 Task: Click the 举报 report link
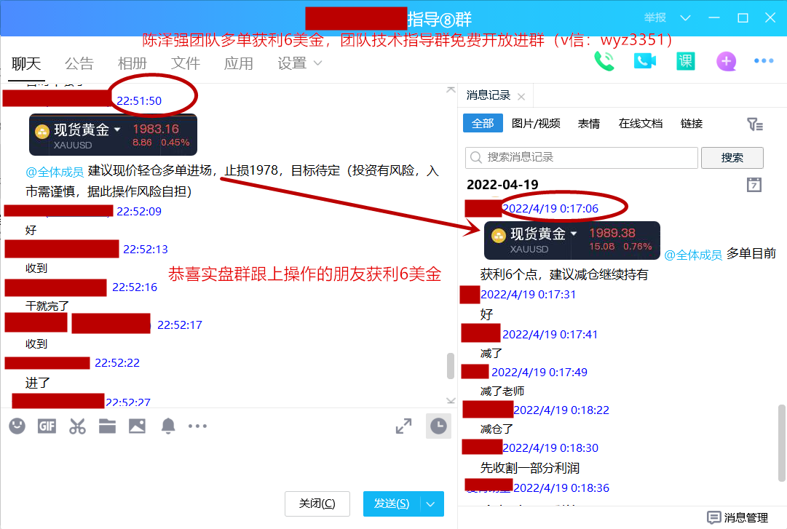pyautogui.click(x=655, y=18)
